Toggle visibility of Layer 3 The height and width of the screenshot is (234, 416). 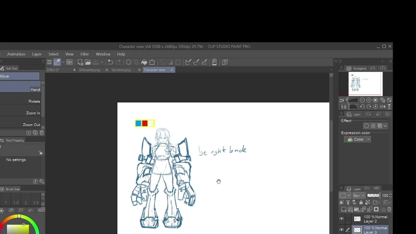pos(342,230)
